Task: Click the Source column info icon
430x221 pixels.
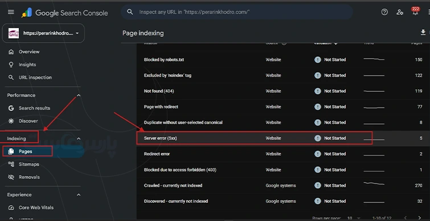Action: tap(284, 43)
